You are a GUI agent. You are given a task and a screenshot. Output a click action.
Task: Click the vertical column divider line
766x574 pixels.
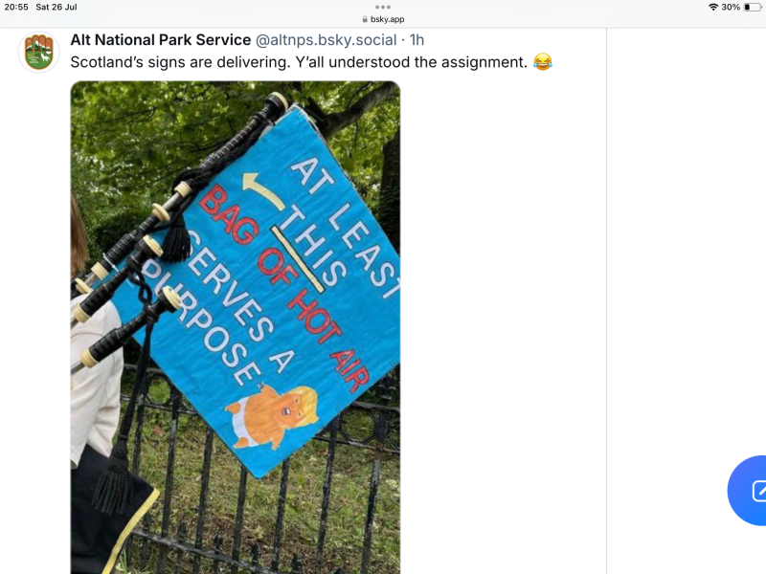pyautogui.click(x=606, y=300)
